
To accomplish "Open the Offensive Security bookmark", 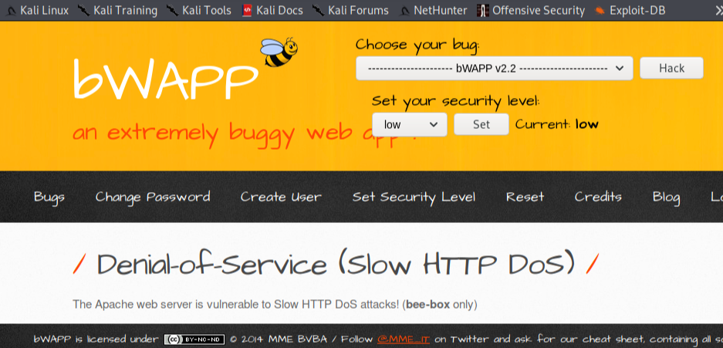I will pos(531,10).
